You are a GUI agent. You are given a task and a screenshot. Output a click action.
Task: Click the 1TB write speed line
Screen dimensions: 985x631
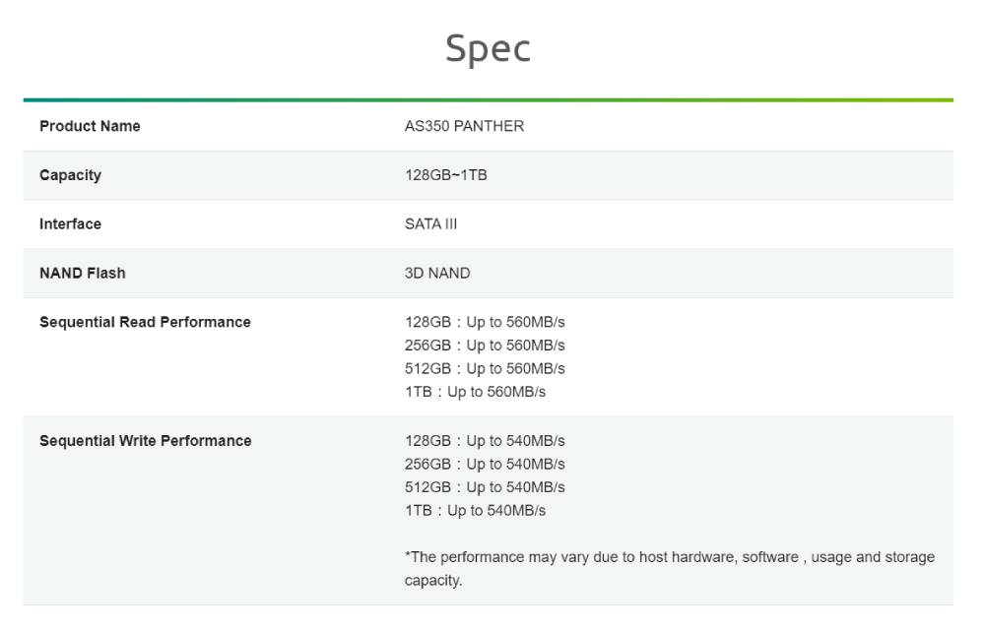click(x=475, y=510)
